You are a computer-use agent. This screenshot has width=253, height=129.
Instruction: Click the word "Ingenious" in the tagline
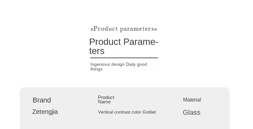pos(100,64)
